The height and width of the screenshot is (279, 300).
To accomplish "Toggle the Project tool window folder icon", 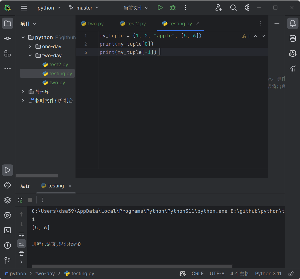I will click(8, 23).
